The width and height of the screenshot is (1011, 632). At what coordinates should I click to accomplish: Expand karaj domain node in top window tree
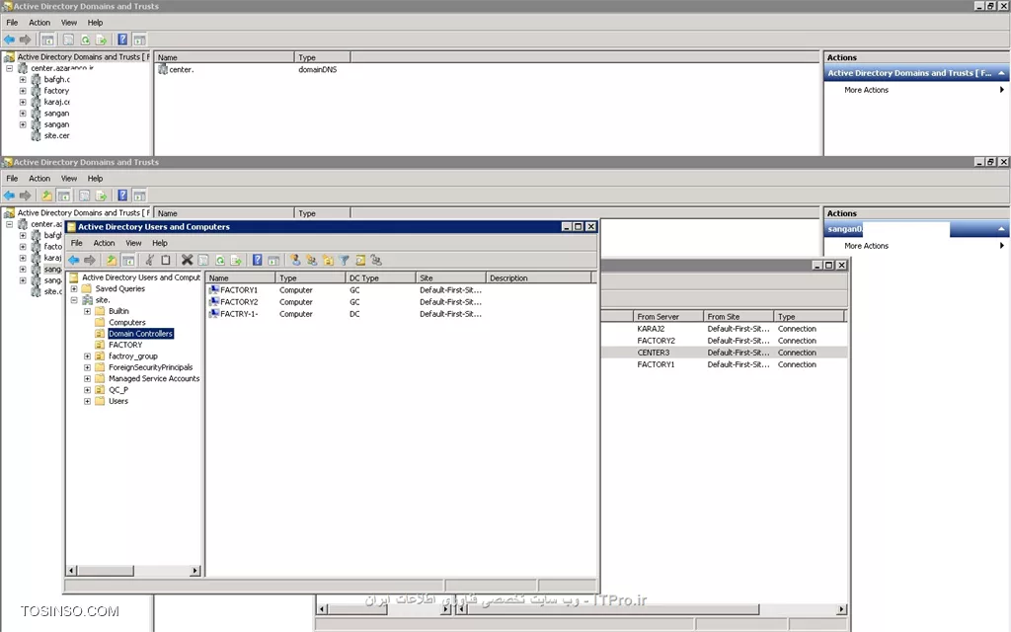(x=23, y=102)
